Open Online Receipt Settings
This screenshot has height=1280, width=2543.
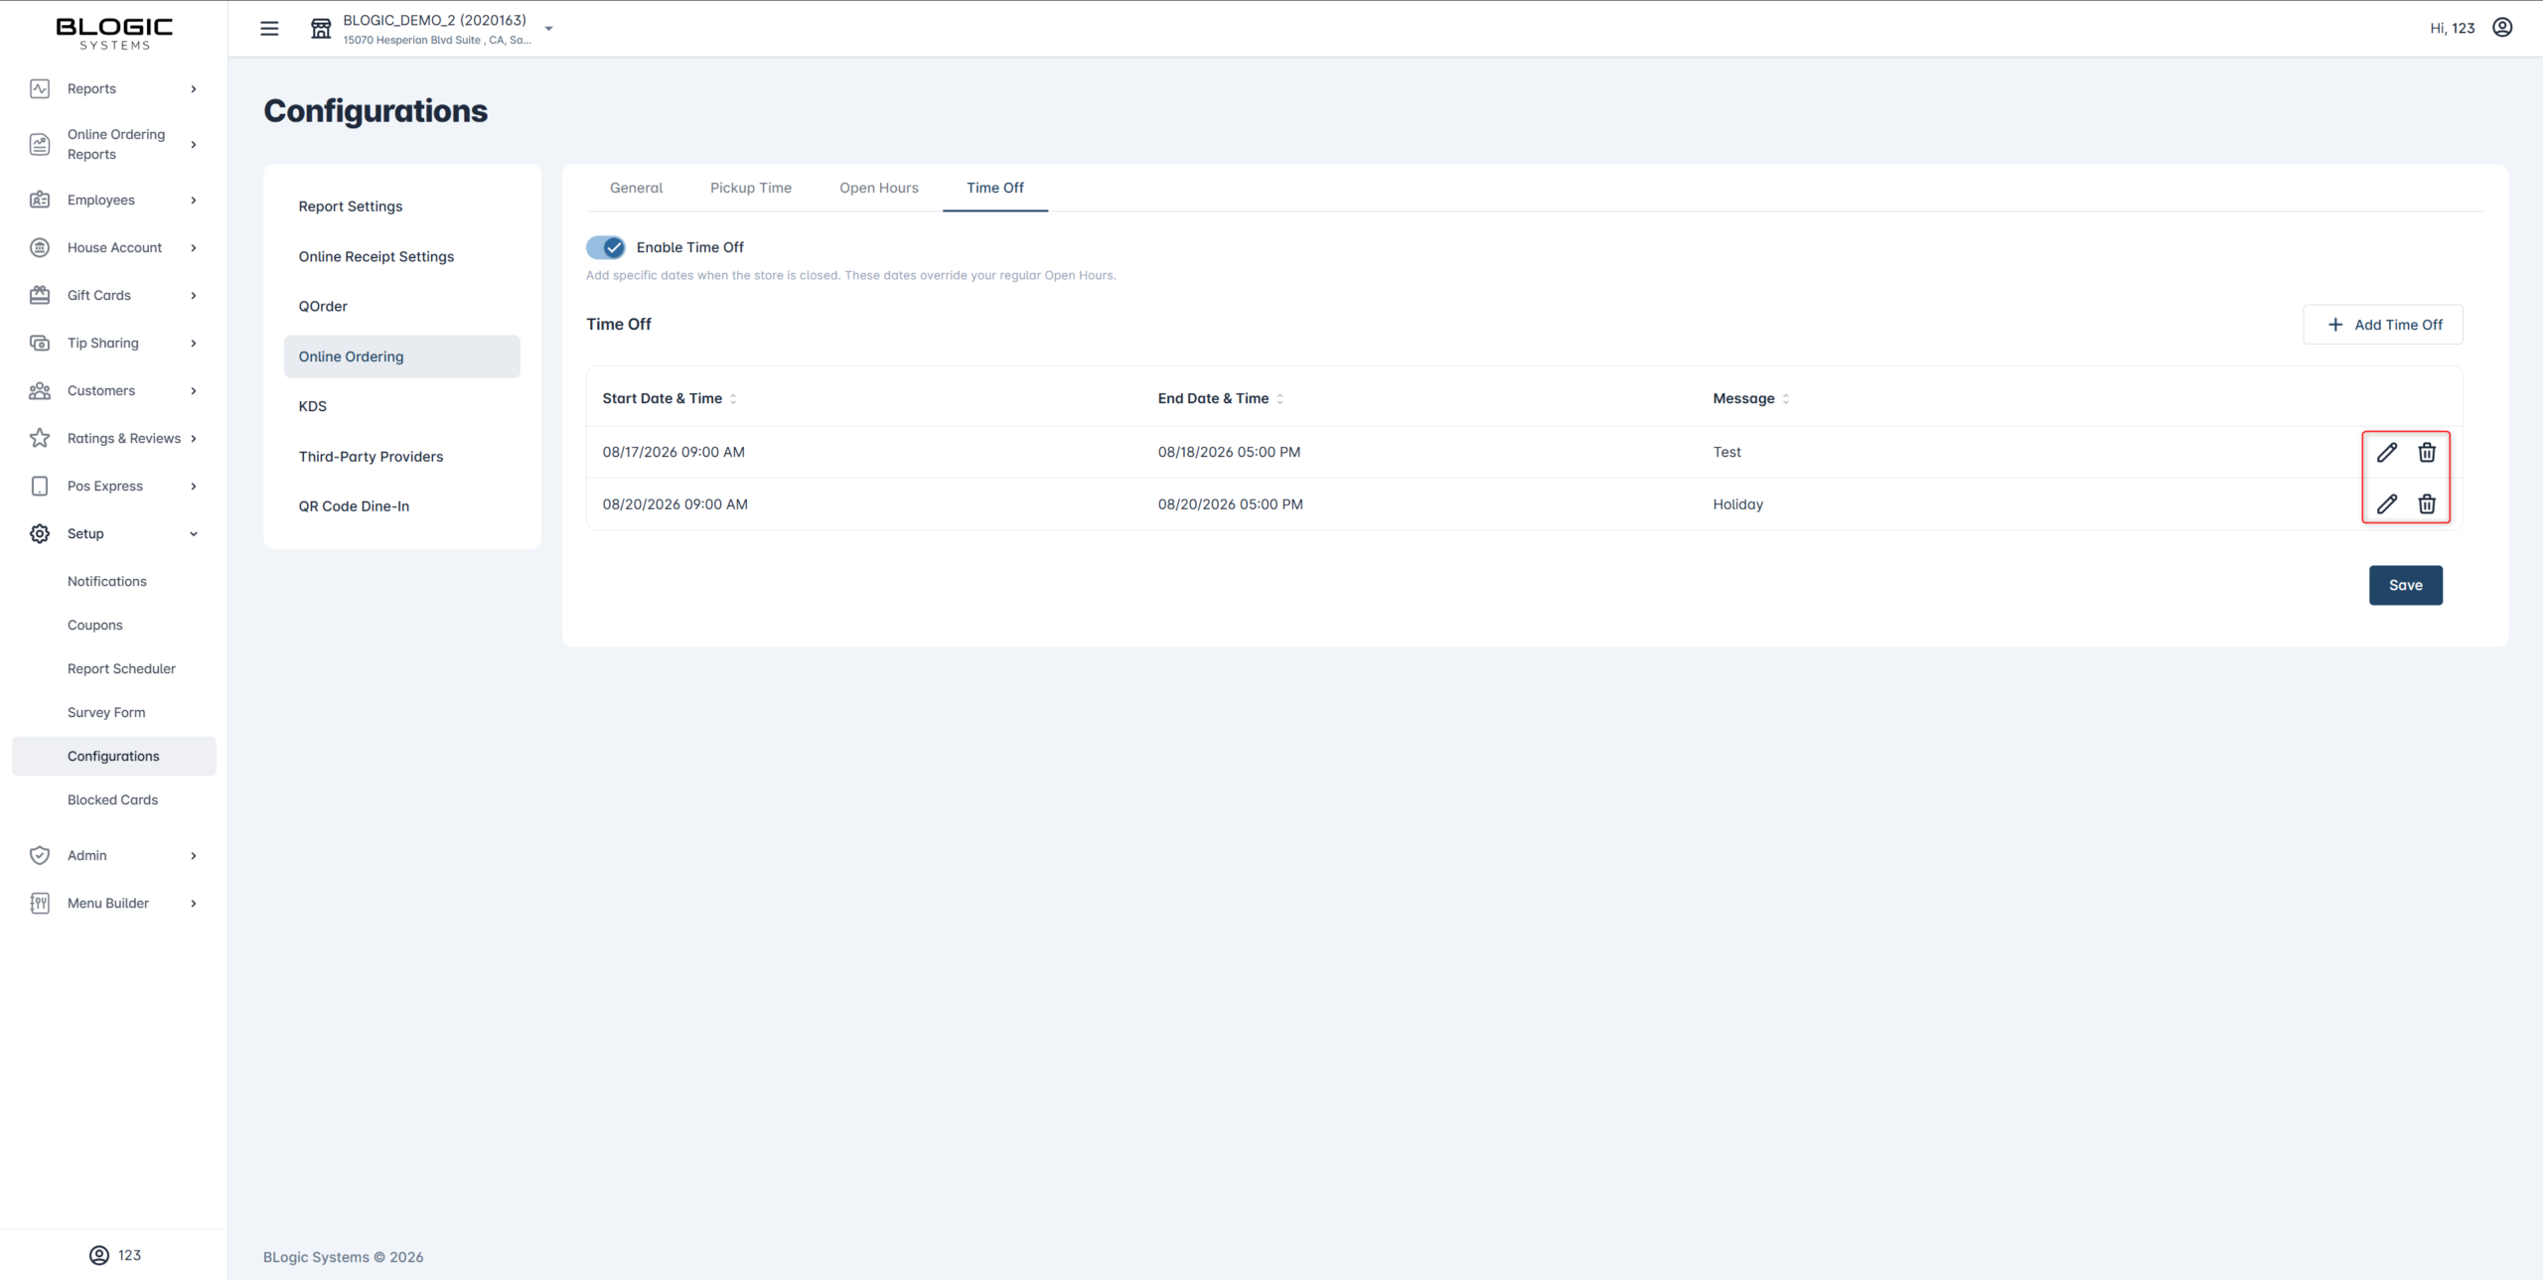click(401, 256)
